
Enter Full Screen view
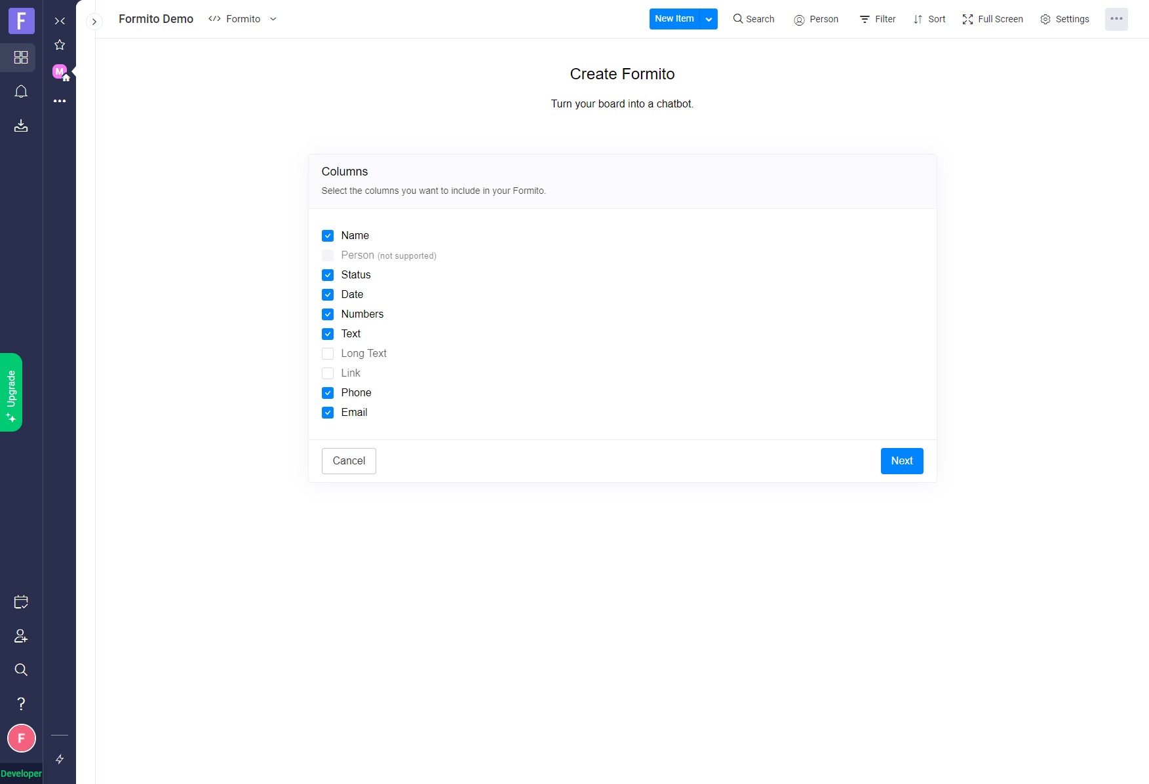(x=992, y=19)
